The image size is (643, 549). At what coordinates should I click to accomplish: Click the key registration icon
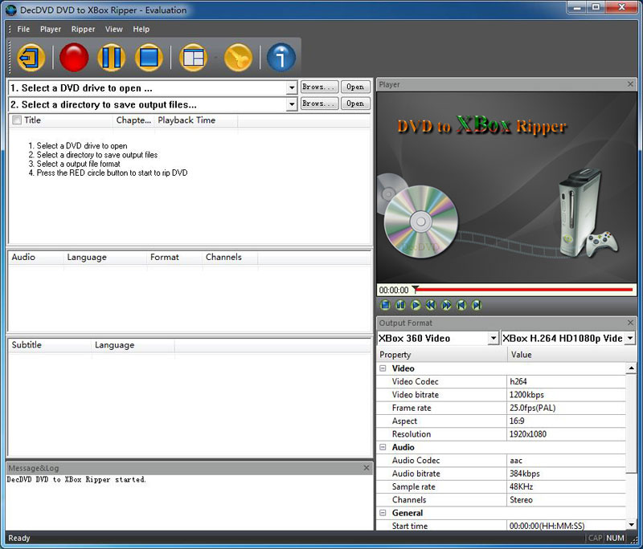238,57
